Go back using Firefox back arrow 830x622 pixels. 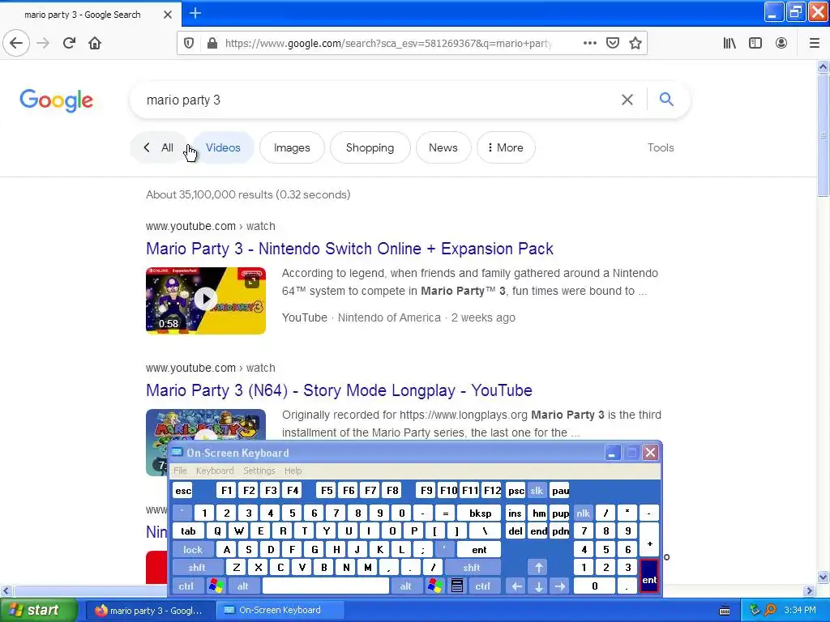click(x=16, y=43)
